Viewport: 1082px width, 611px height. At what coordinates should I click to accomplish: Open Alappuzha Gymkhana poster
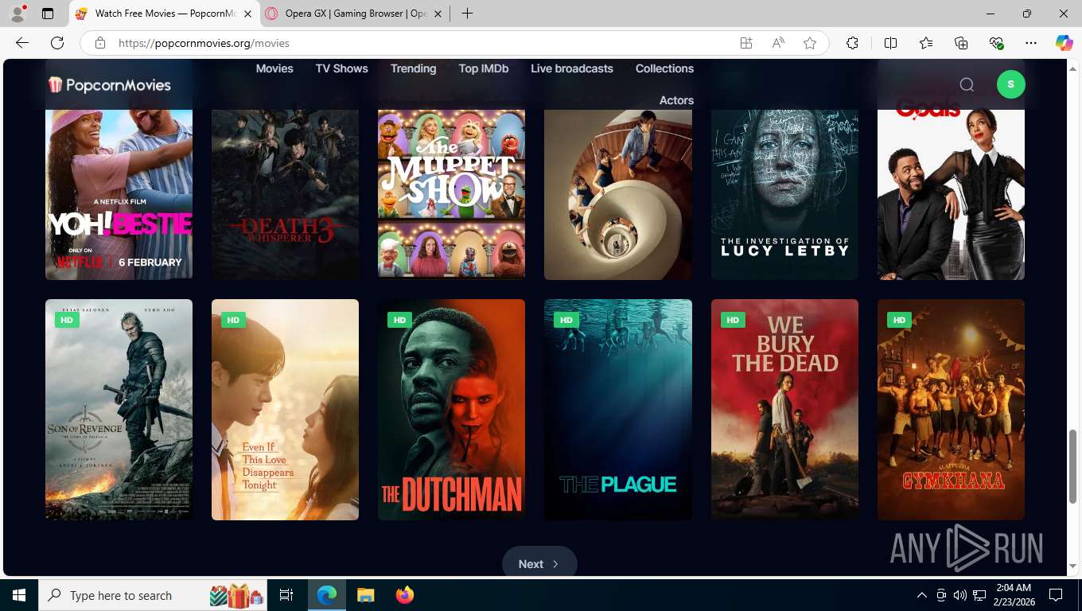(951, 410)
